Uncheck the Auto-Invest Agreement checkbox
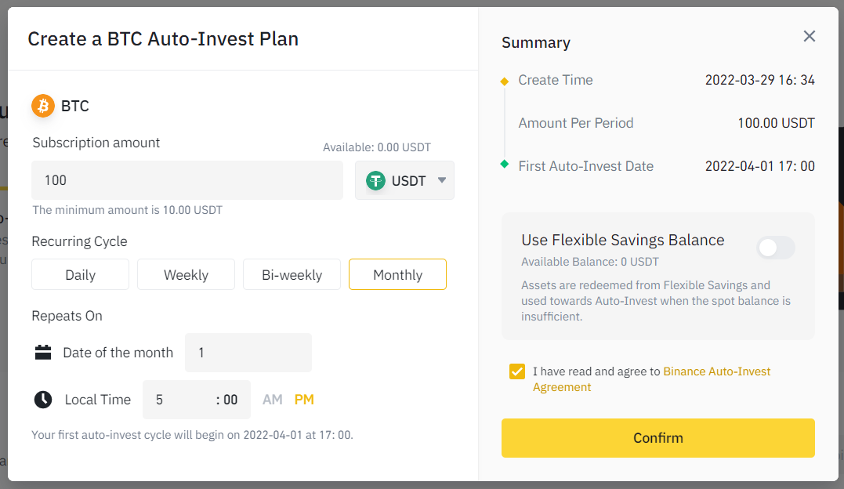This screenshot has width=844, height=489. coord(517,371)
